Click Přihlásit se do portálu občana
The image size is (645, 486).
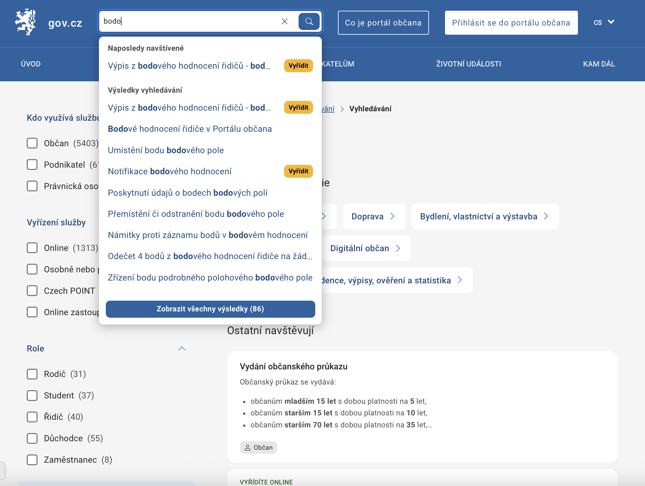(x=511, y=23)
